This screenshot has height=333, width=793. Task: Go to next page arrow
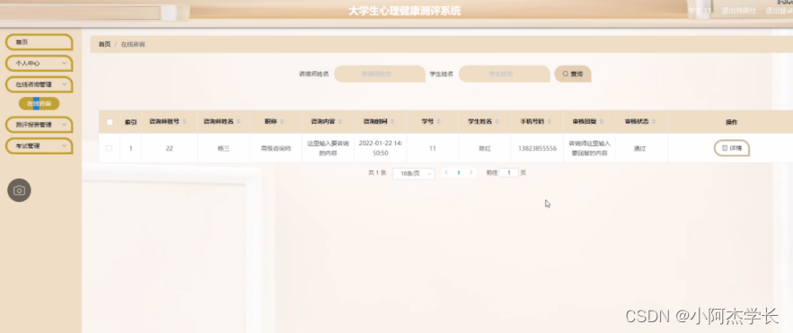point(471,173)
